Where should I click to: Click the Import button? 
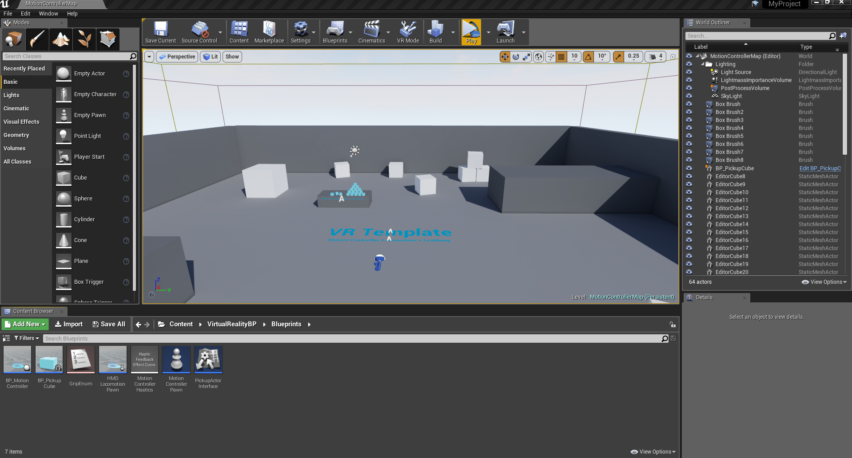(x=69, y=324)
